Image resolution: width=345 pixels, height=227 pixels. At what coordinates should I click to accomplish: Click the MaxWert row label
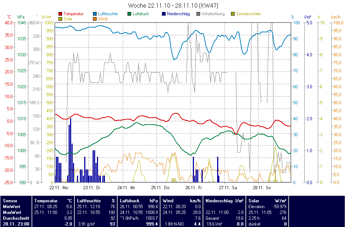tap(12, 212)
